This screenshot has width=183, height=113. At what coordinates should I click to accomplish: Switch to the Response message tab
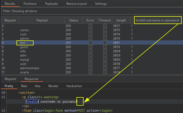pyautogui.click(x=31, y=79)
